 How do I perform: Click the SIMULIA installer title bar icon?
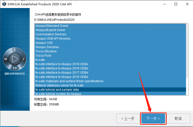(x=4, y=4)
